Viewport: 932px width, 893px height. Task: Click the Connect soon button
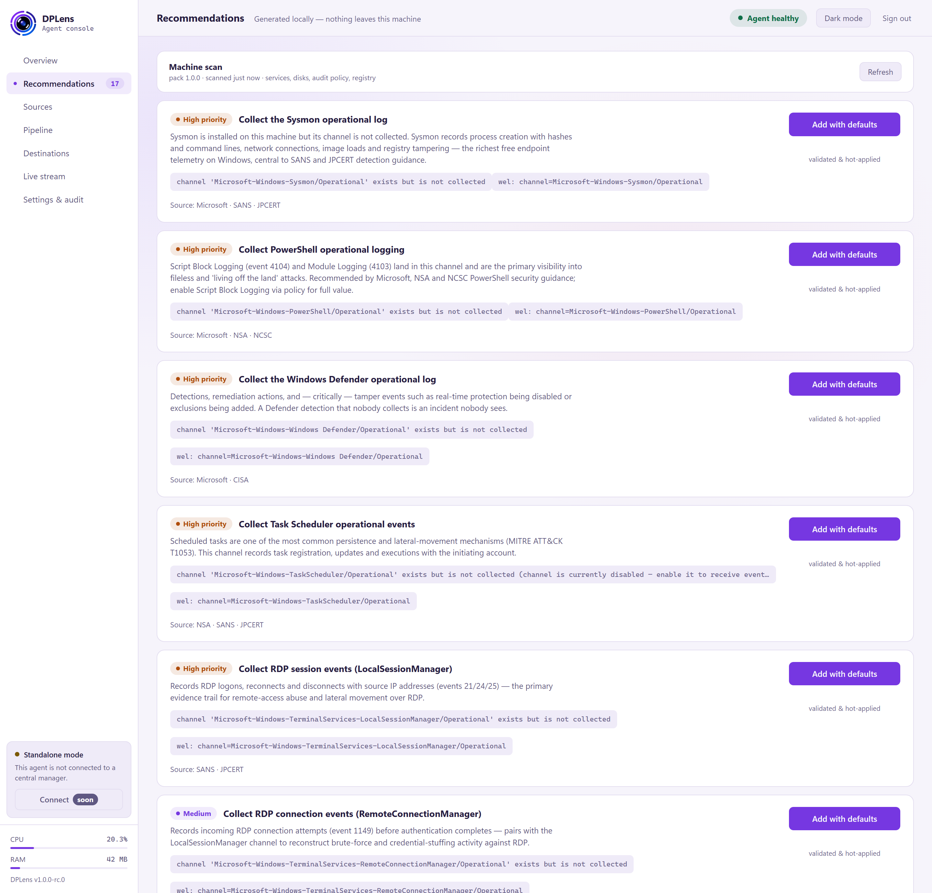(69, 800)
